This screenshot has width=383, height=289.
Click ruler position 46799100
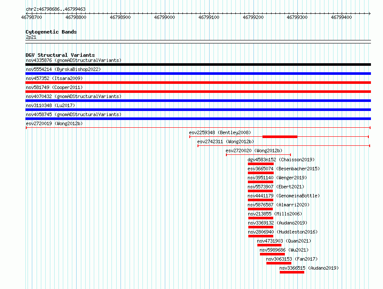click(x=209, y=17)
